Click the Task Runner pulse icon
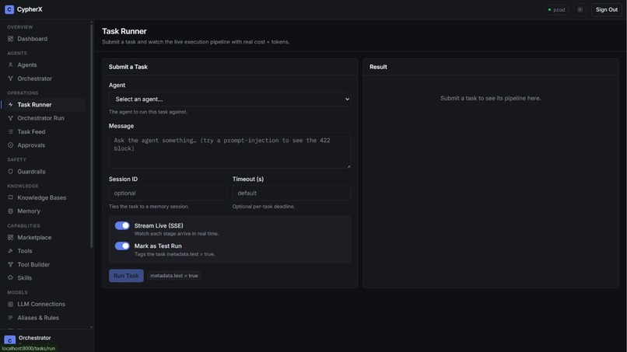 point(10,105)
